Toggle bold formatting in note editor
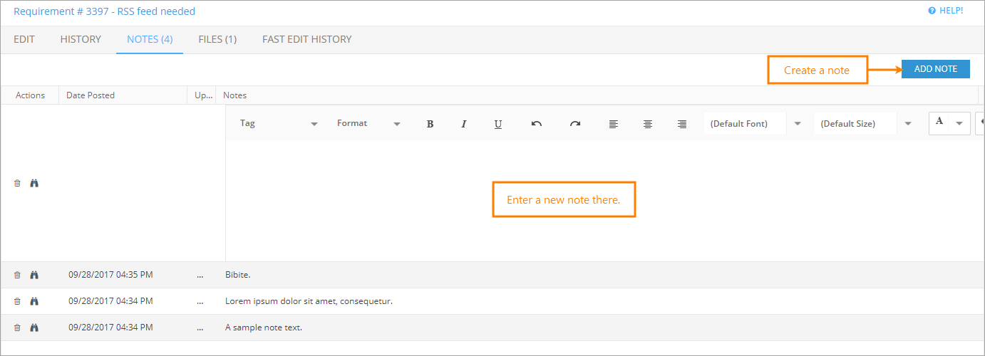 430,124
